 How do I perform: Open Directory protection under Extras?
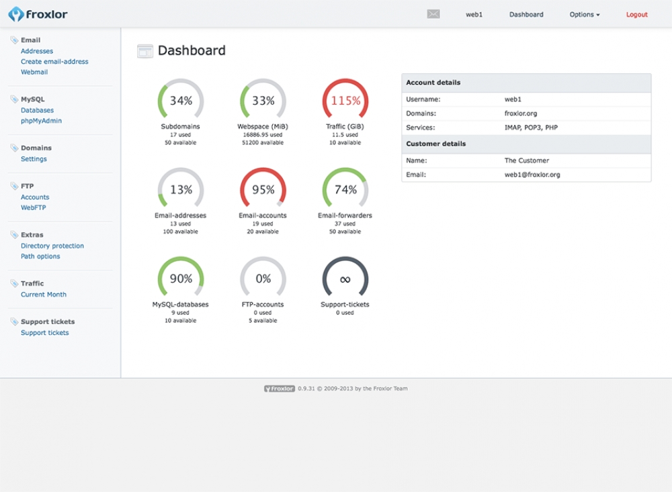pos(52,246)
